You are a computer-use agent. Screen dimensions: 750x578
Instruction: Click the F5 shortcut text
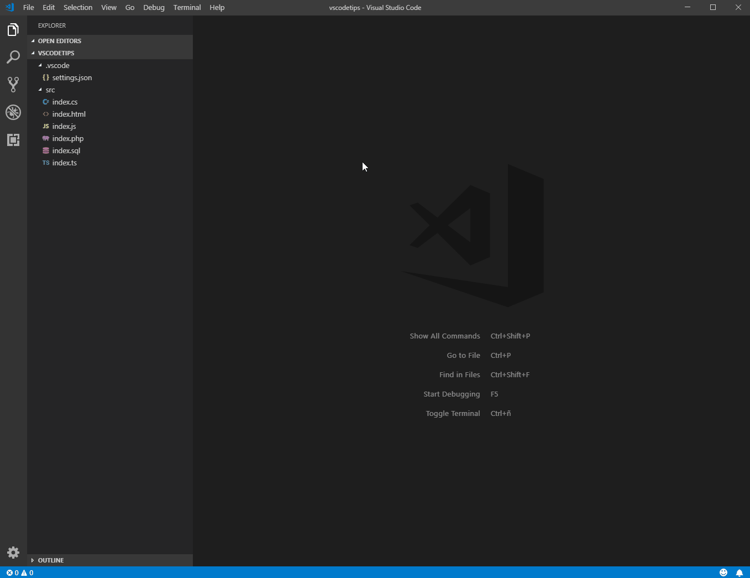coord(494,394)
